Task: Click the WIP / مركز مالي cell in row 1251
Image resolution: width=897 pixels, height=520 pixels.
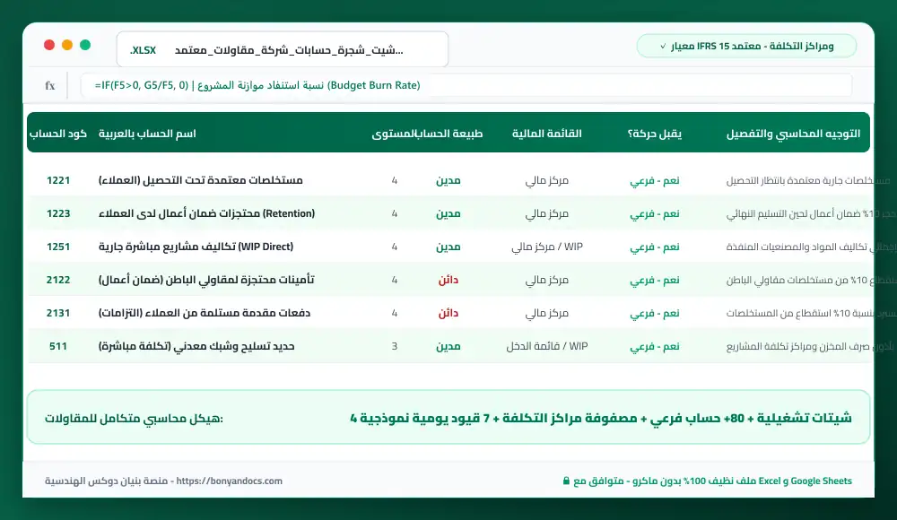Action: 547,247
